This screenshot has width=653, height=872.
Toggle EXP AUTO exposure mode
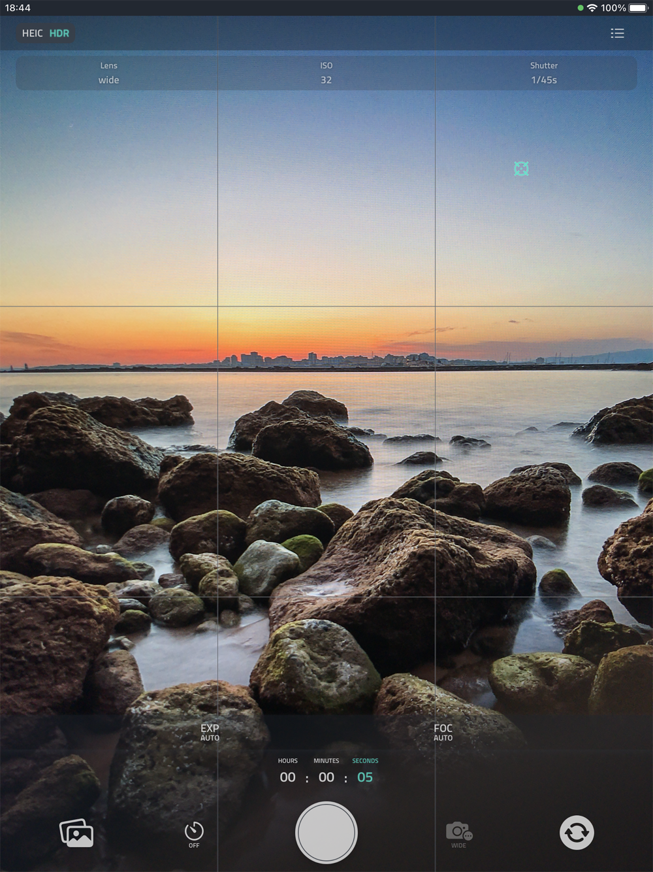pos(210,732)
